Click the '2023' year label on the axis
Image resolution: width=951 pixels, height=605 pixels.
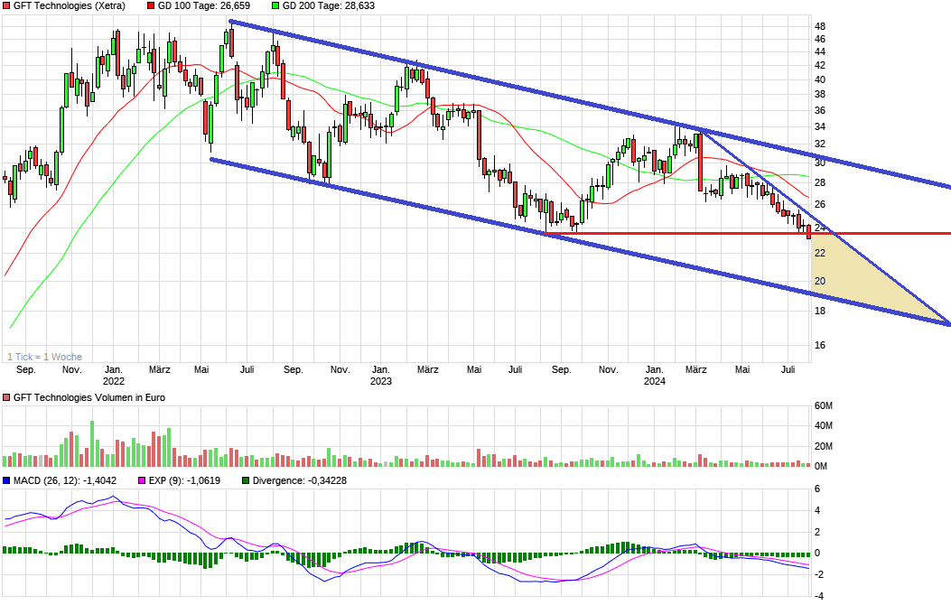381,382
